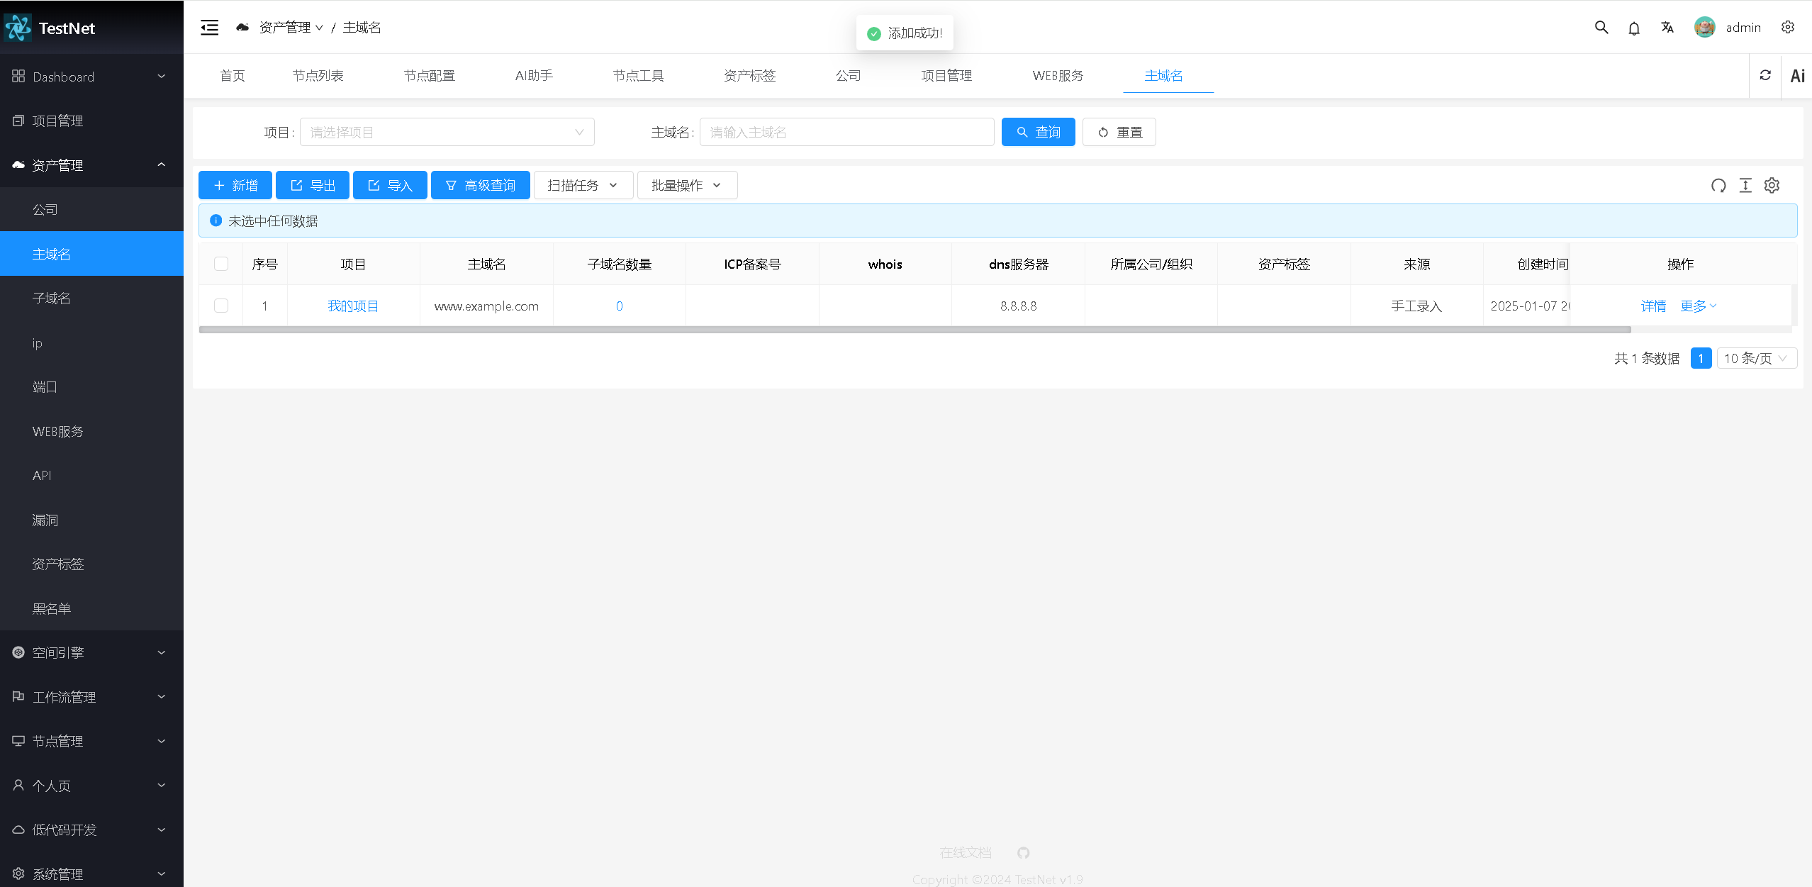Collapse the sidebar with the hamburger icon
The image size is (1812, 887).
click(x=209, y=28)
